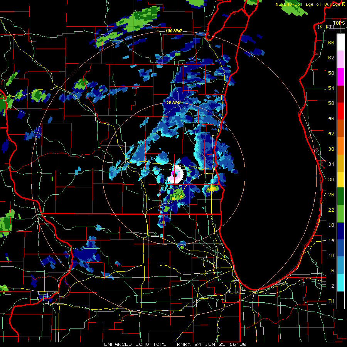This screenshot has height=347, width=347.
Task: Click the white swatch in the tops legend
Action: click(x=340, y=42)
